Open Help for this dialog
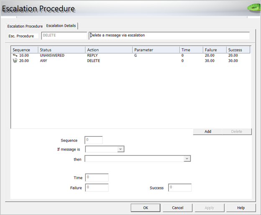Screen dimensions: 261x215 (x=241, y=207)
